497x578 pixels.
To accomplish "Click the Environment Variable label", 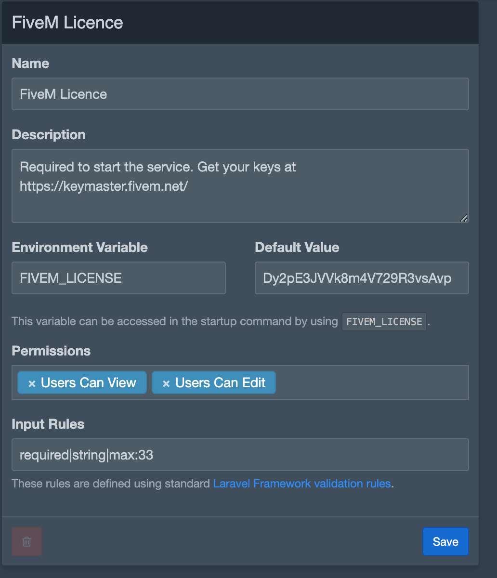I will point(79,248).
